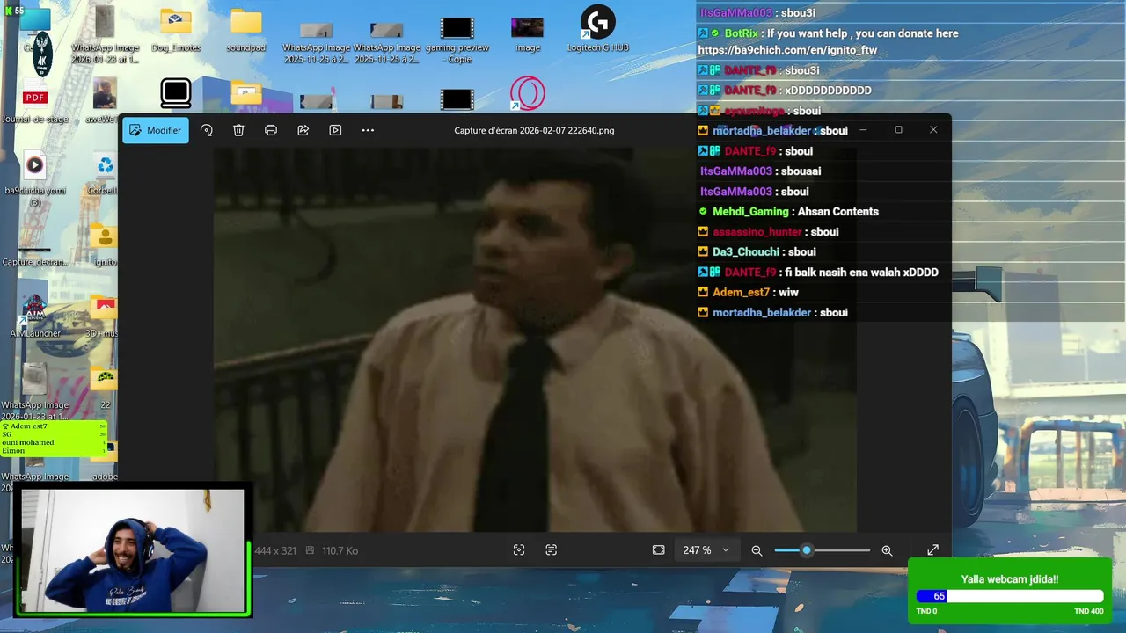Click the 444 x 321 dimensions text

[275, 550]
